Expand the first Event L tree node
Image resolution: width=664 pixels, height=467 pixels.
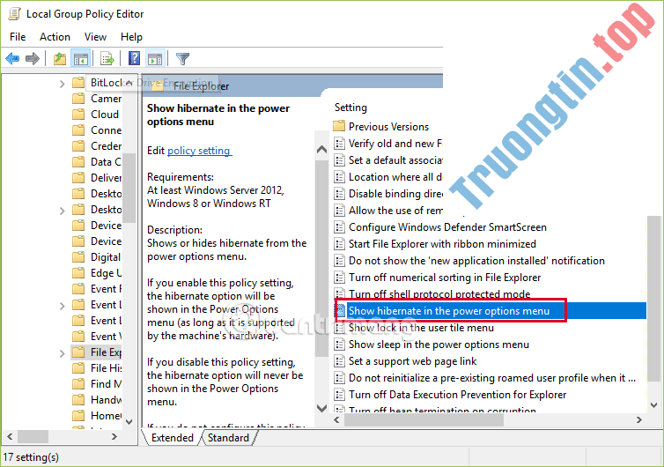pyautogui.click(x=63, y=306)
